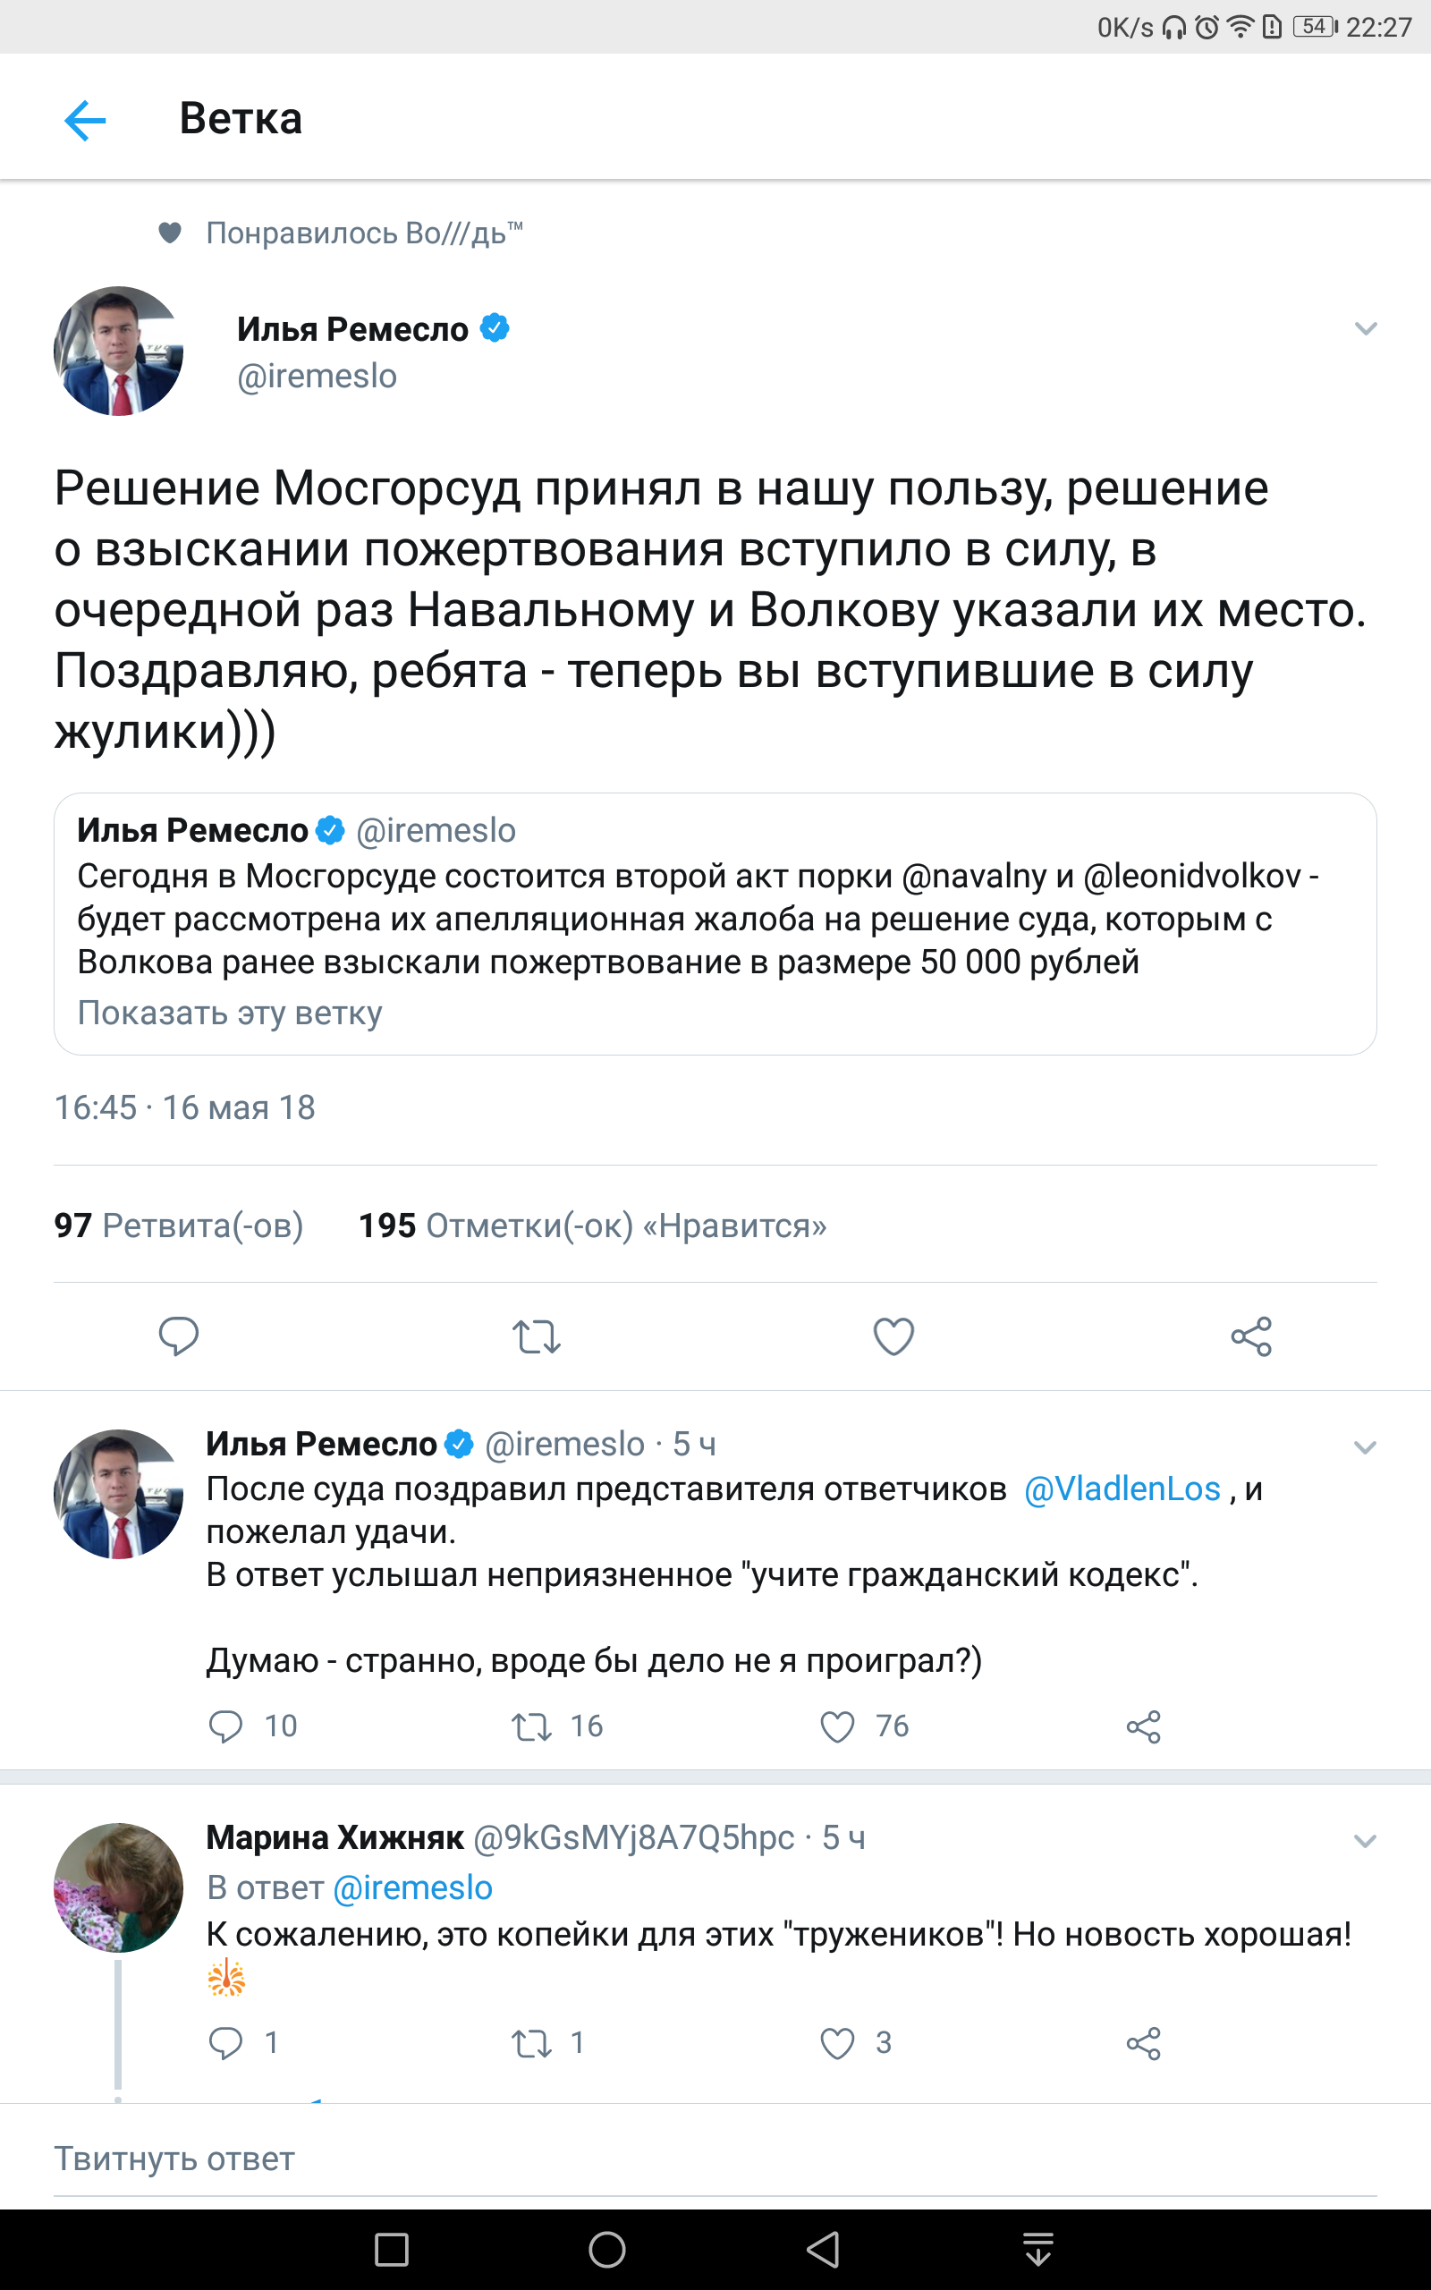This screenshot has width=1431, height=2290.
Task: Open replies on the "После суда" tweet
Action: click(x=226, y=1726)
